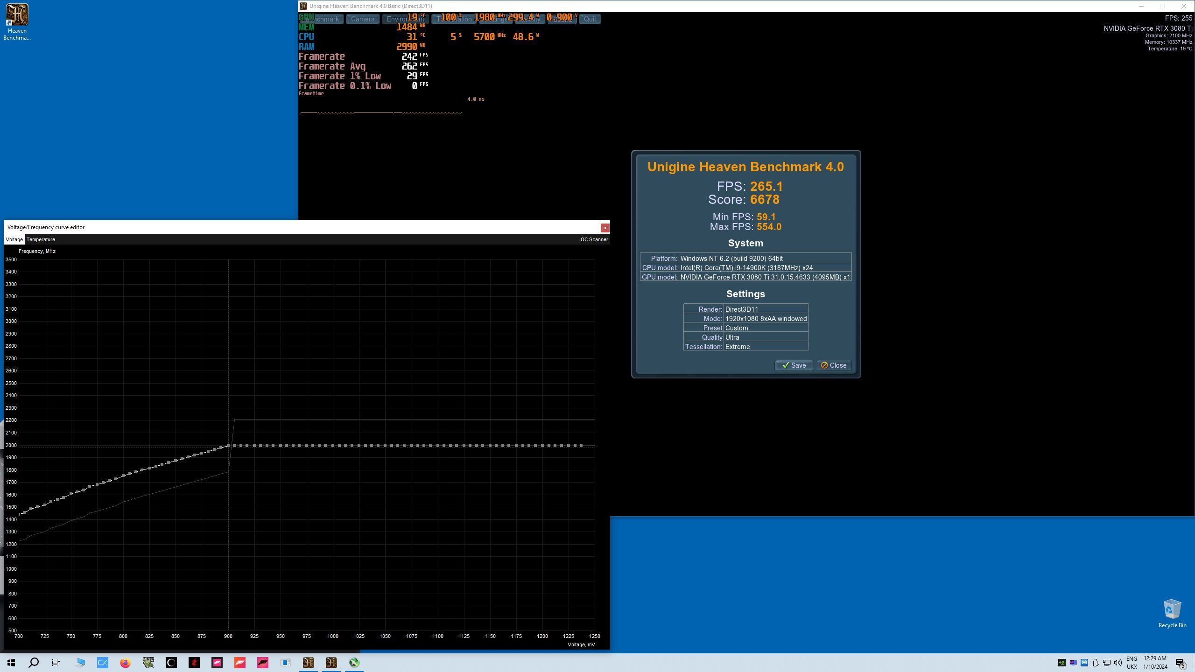Select the Score 6678 value

(765, 200)
